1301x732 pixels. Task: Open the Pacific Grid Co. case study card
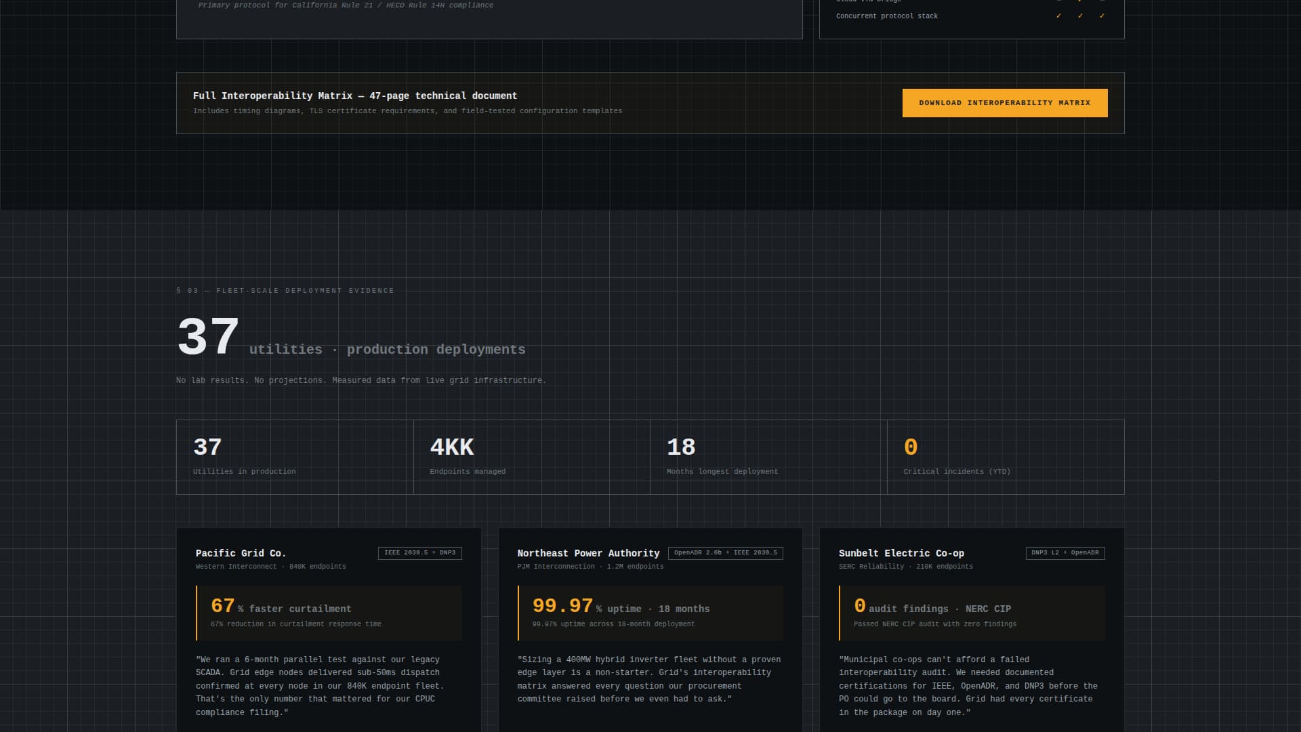pyautogui.click(x=328, y=630)
